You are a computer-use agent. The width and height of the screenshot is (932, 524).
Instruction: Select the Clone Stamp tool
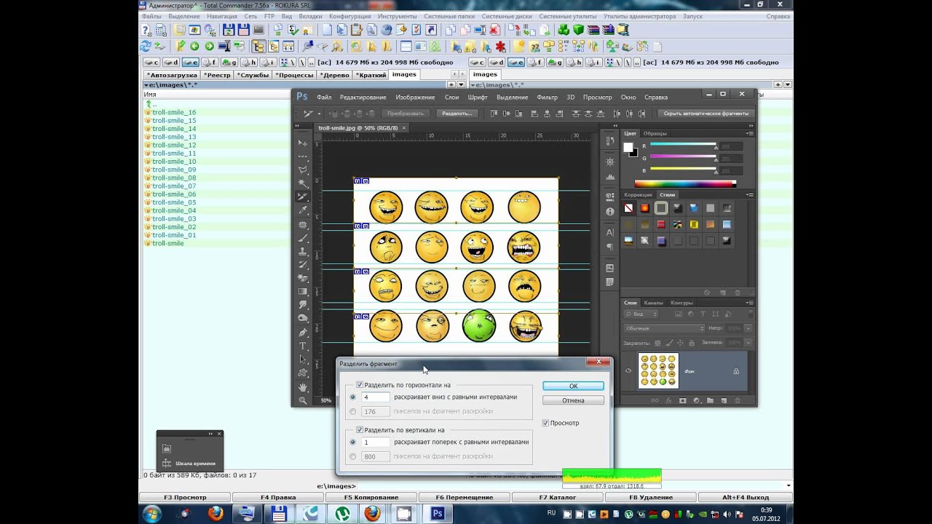pyautogui.click(x=303, y=251)
